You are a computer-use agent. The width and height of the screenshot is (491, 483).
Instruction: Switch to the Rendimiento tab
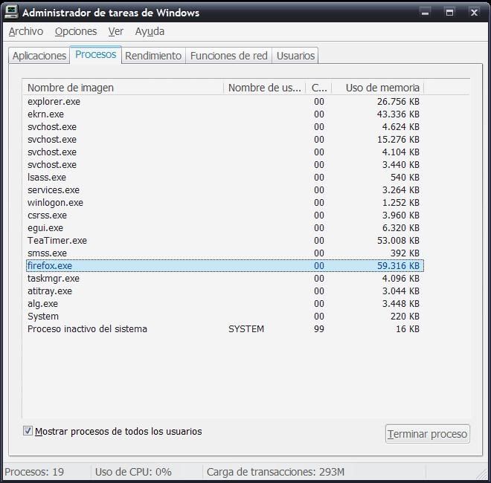(x=153, y=56)
